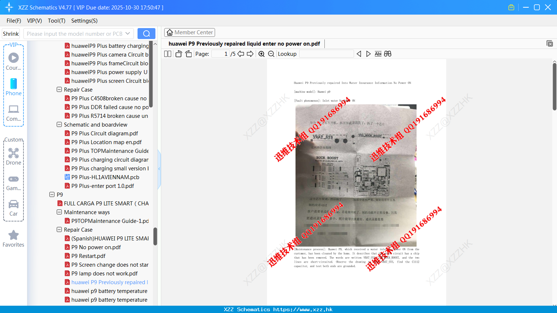Viewport: 557px width, 313px height.
Task: Toggle the Abi whole-word match option
Action: [378, 54]
